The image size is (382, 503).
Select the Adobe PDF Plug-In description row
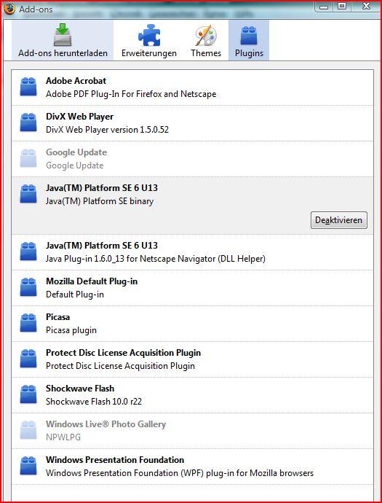pos(131,94)
